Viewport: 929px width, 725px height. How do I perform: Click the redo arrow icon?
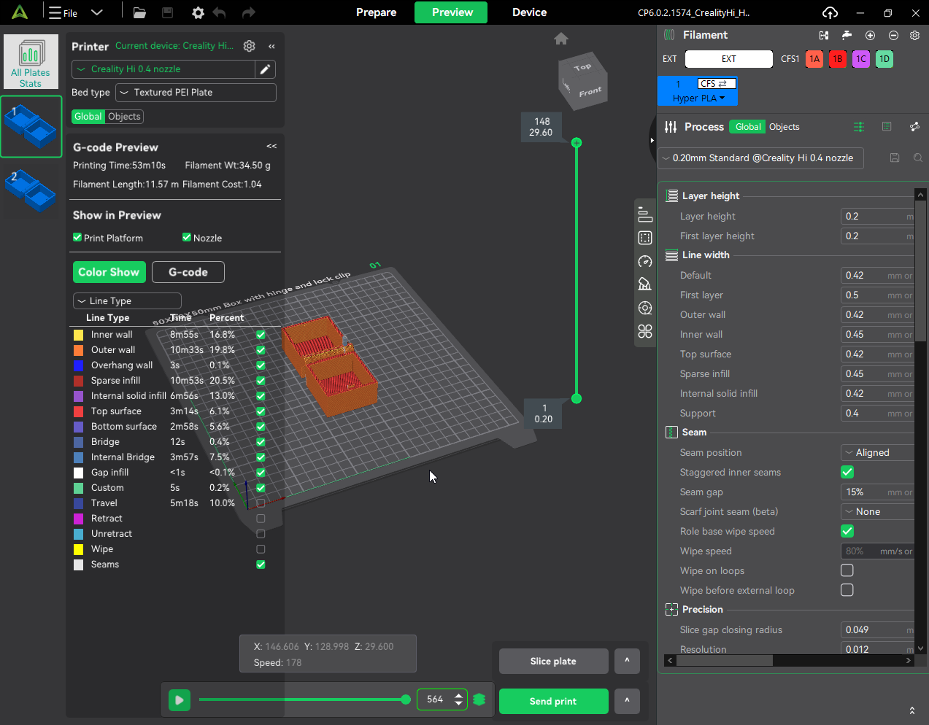coord(248,12)
